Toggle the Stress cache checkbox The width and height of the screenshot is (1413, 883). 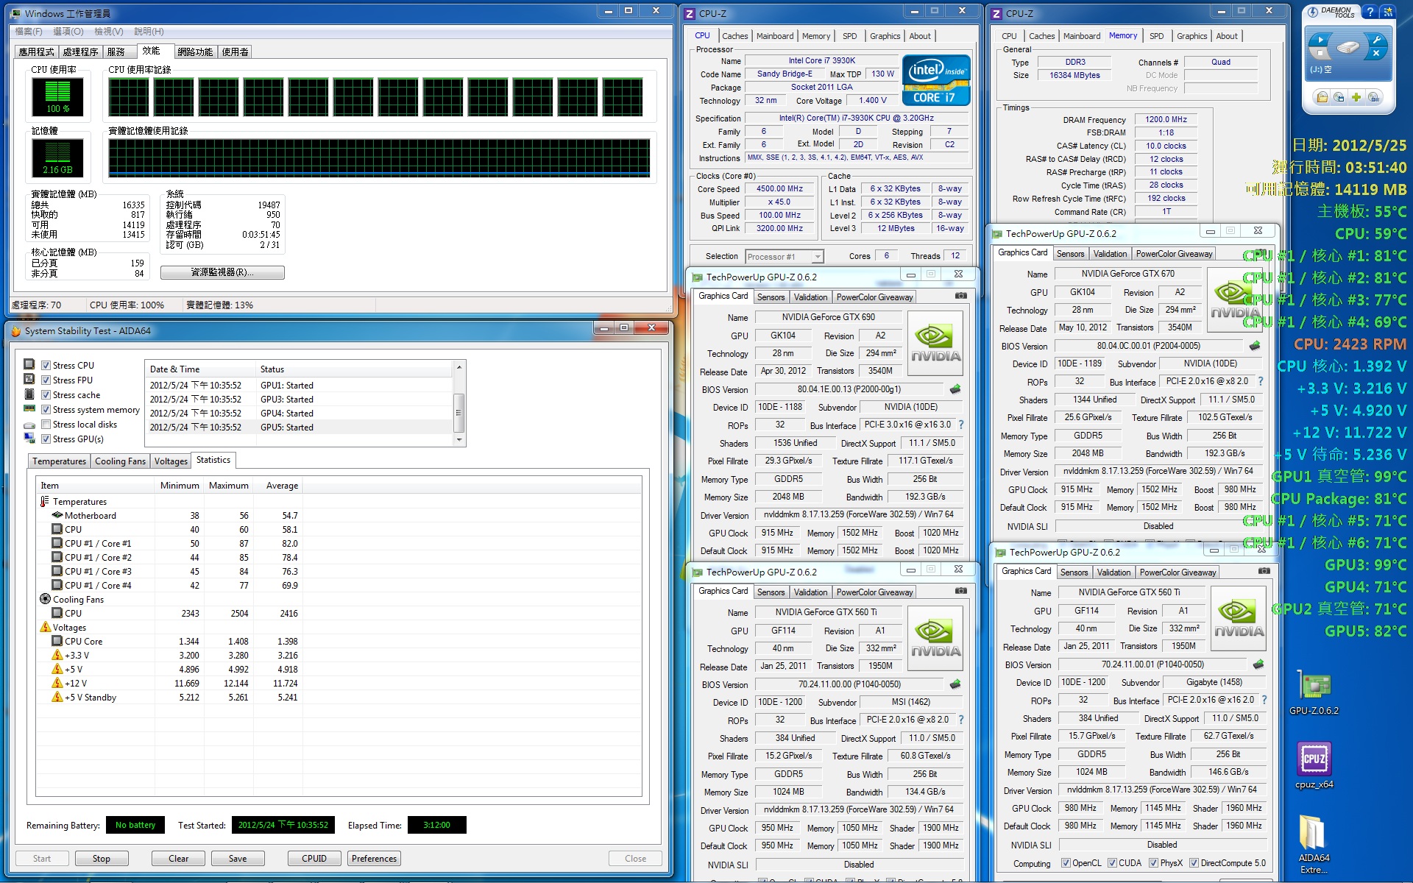click(x=46, y=395)
